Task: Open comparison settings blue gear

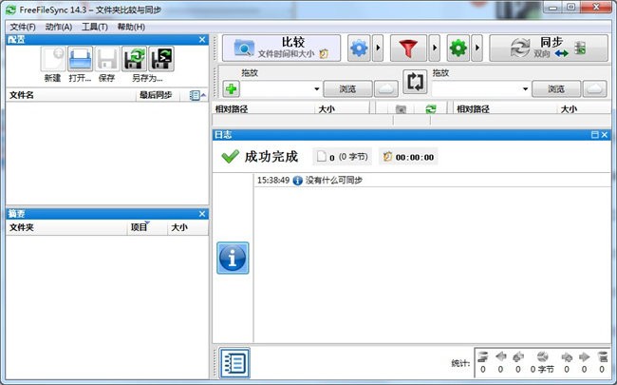Action: (x=359, y=48)
